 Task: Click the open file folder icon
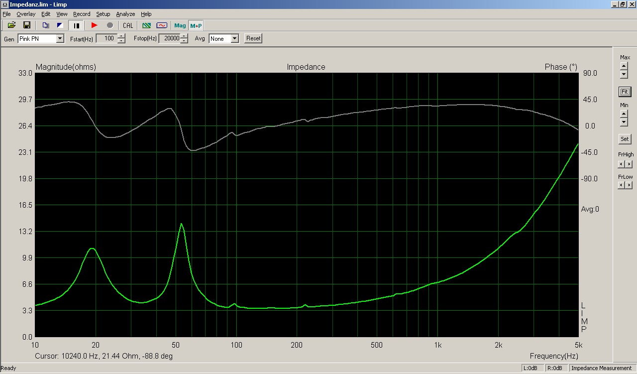pyautogui.click(x=11, y=25)
